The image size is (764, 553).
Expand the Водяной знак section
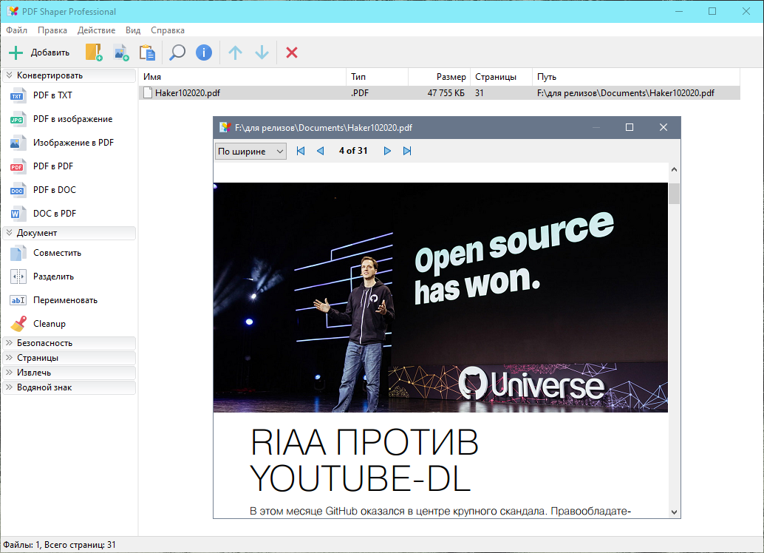(69, 387)
